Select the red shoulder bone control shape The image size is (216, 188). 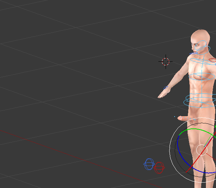tap(212, 60)
